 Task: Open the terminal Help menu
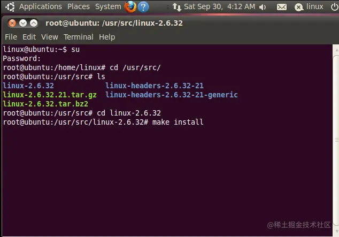pyautogui.click(x=107, y=37)
